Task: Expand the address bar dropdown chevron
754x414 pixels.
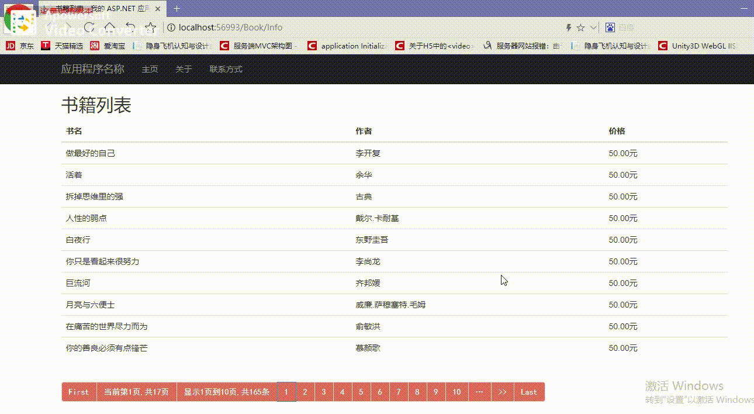Action: tap(594, 27)
